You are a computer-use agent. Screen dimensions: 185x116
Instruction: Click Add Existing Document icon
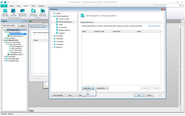(22, 11)
